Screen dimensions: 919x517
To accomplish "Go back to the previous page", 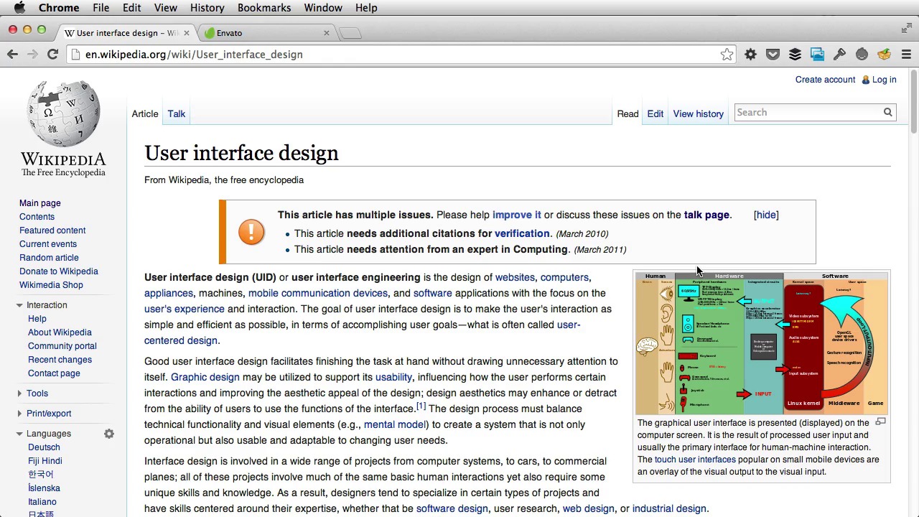I will click(13, 55).
